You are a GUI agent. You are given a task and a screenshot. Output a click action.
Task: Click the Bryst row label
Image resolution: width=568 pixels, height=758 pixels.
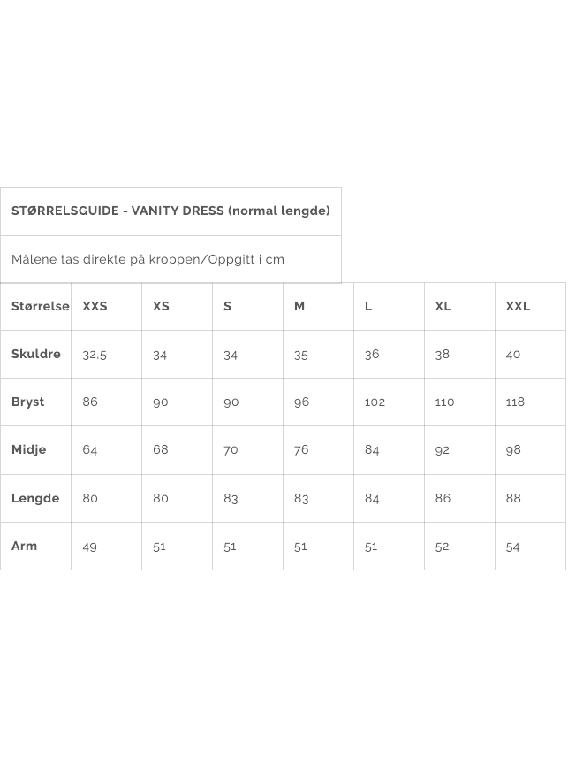coord(28,402)
